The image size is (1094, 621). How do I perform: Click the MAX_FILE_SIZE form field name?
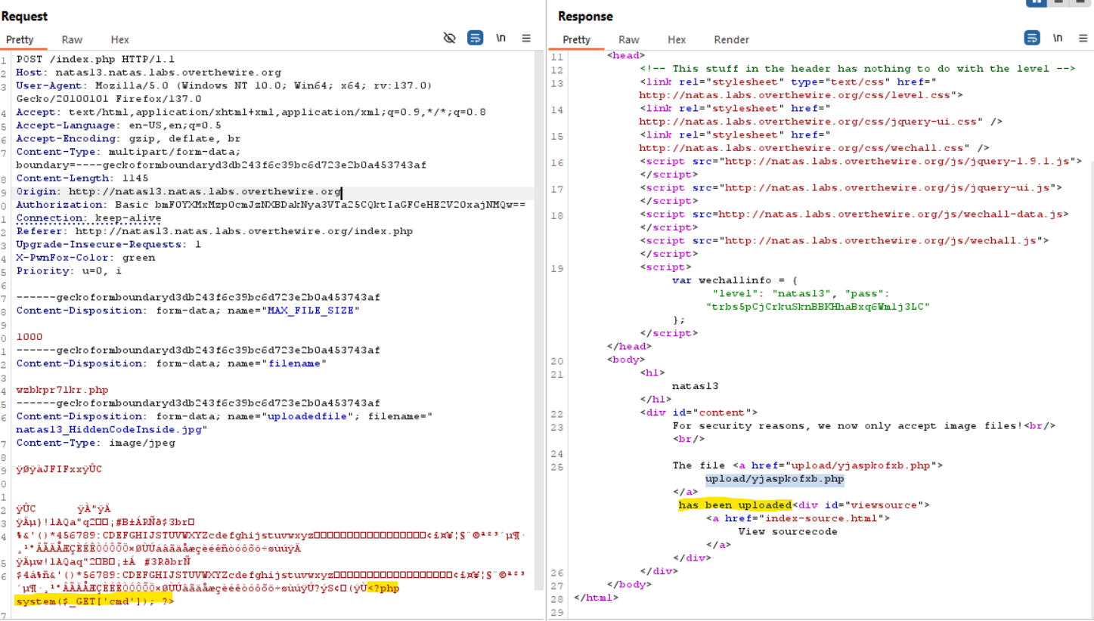(x=311, y=310)
